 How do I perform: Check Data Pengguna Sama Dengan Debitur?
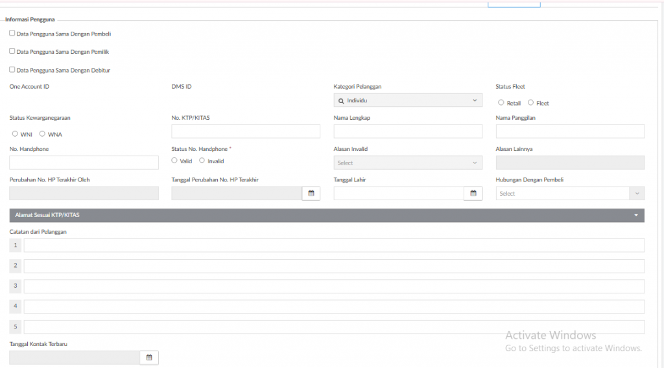coord(12,69)
